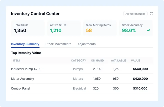Sort by the ITEM column header

tap(16, 60)
